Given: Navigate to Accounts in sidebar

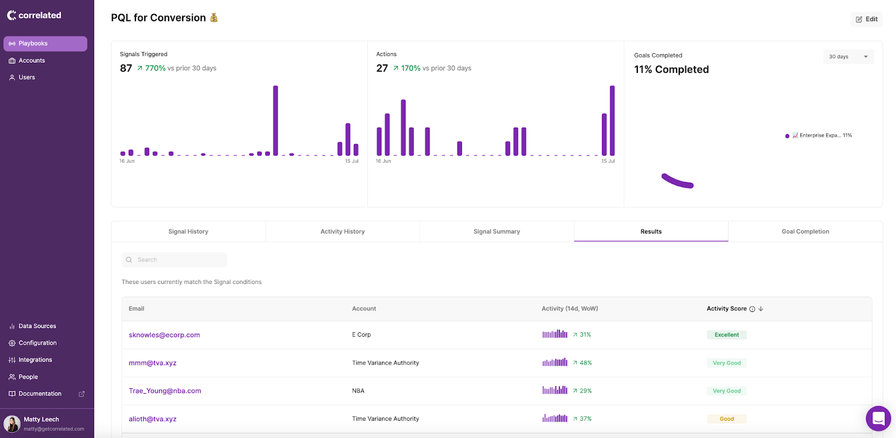Looking at the screenshot, I should (x=31, y=60).
